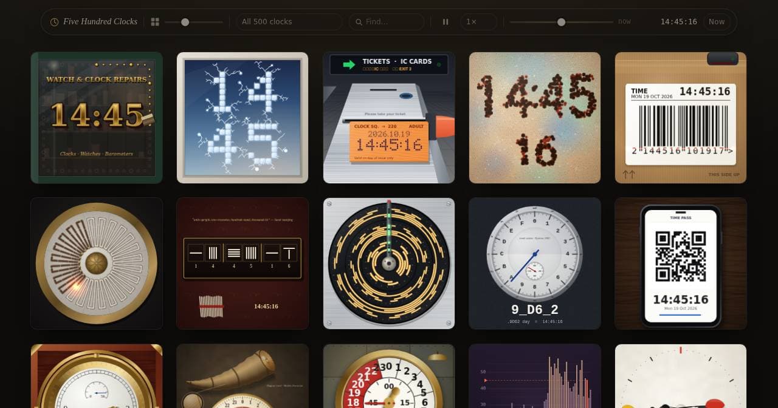Screen dimensions: 778x408
Task: Open the barcode shipping label clock
Action: tap(681, 117)
